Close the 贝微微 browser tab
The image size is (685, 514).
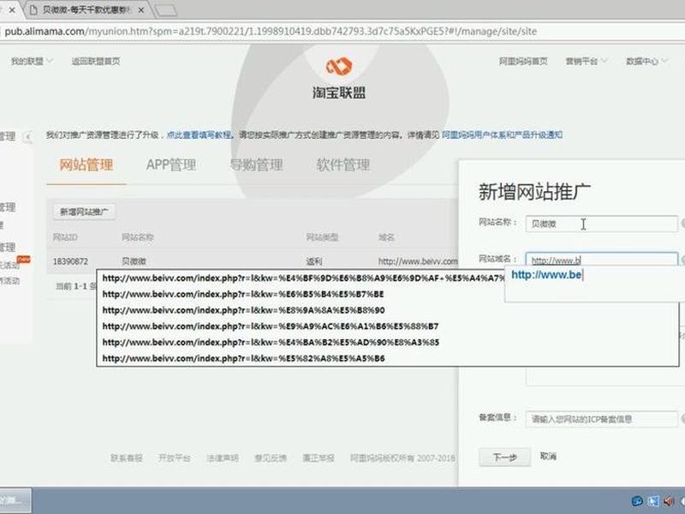coord(141,9)
